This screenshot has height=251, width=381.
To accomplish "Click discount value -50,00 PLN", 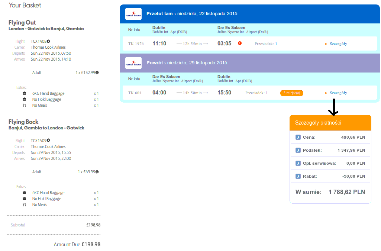I will tap(353, 176).
